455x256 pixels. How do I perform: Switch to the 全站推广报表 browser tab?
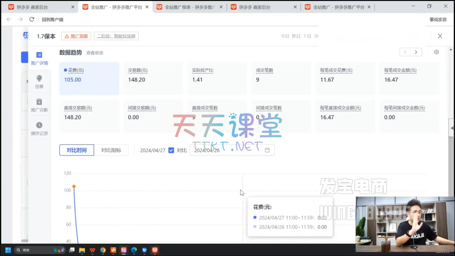(189, 7)
